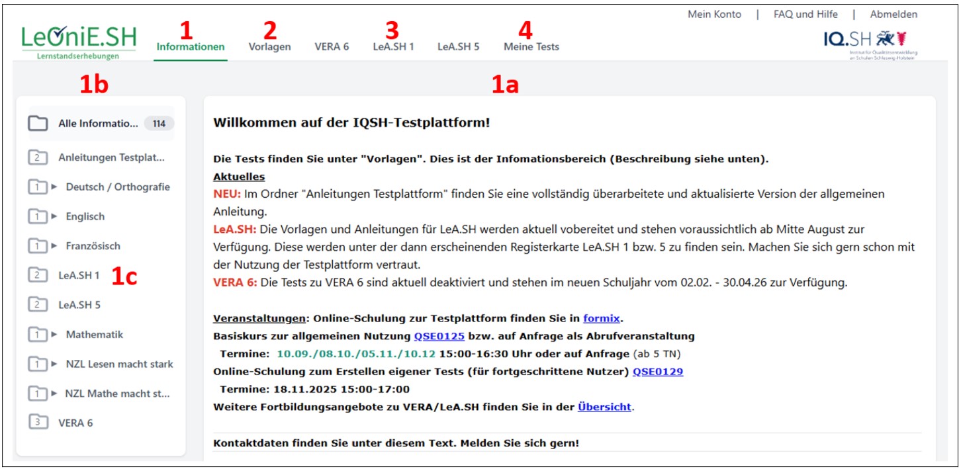The height and width of the screenshot is (469, 959).
Task: Select the NZL Lesen macht stark label
Action: 119,364
